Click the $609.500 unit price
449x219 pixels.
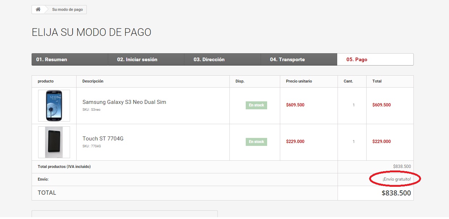(295, 105)
